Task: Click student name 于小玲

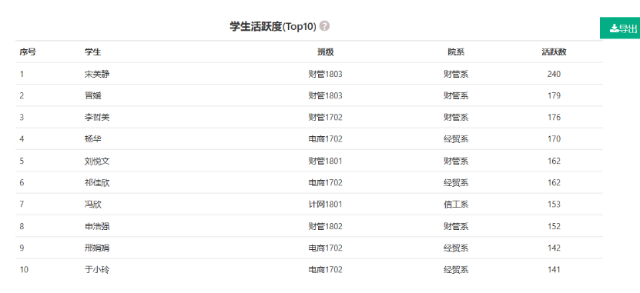Action: click(x=97, y=269)
